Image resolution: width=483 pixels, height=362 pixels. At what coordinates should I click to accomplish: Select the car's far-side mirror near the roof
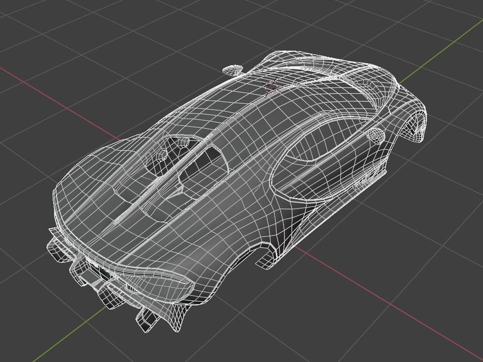[x=232, y=70]
